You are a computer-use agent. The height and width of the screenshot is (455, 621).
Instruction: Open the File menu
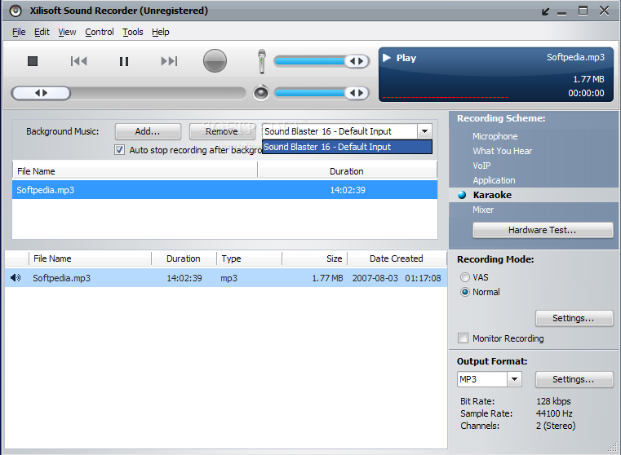[19, 32]
